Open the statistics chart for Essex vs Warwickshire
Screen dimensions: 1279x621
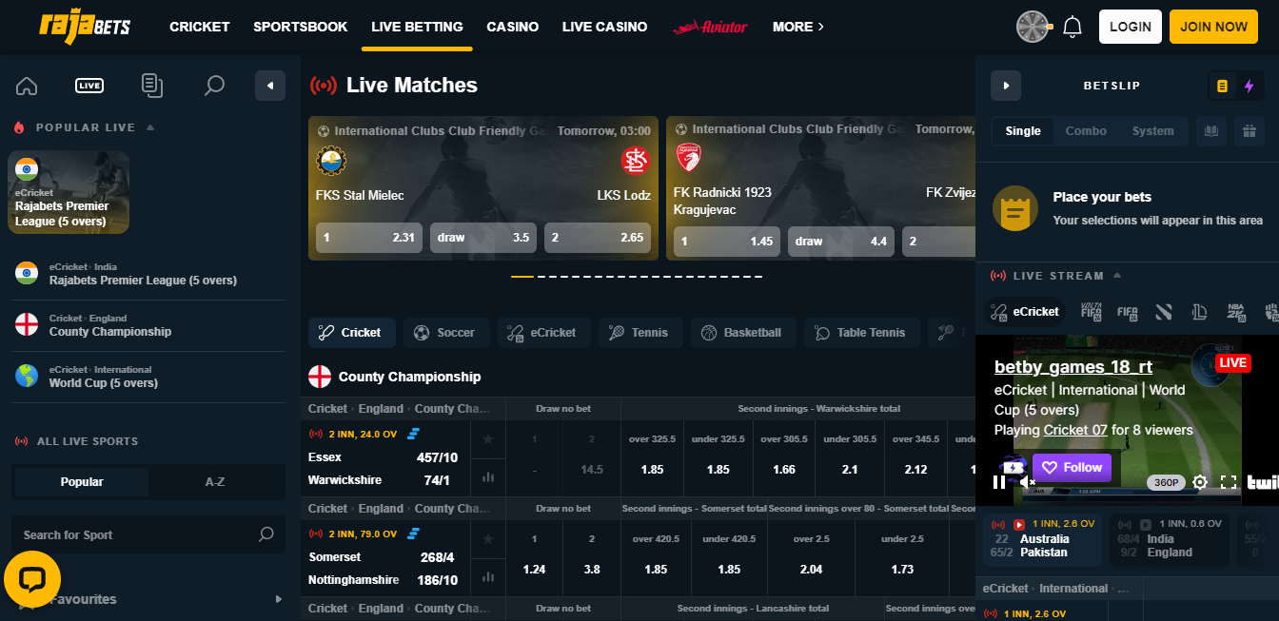point(488,477)
